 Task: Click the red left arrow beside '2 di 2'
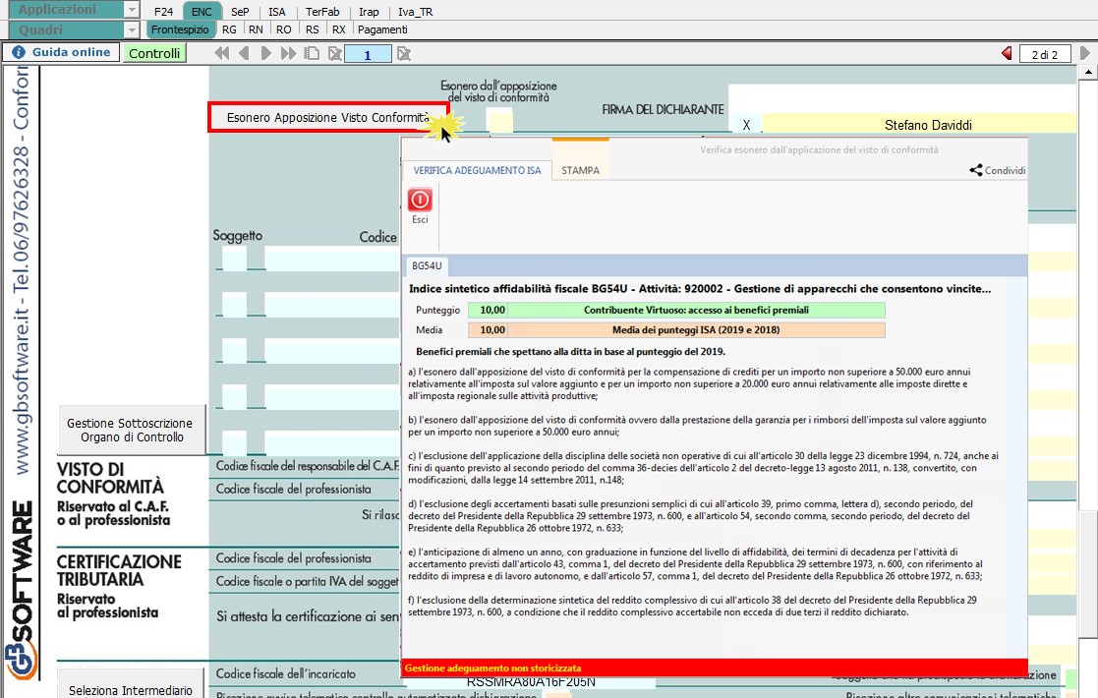[x=1007, y=53]
